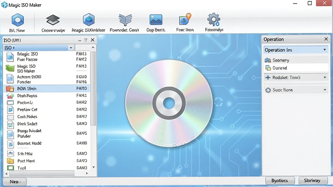Select the 'Prefiew Cet' row

[x=47, y=110]
